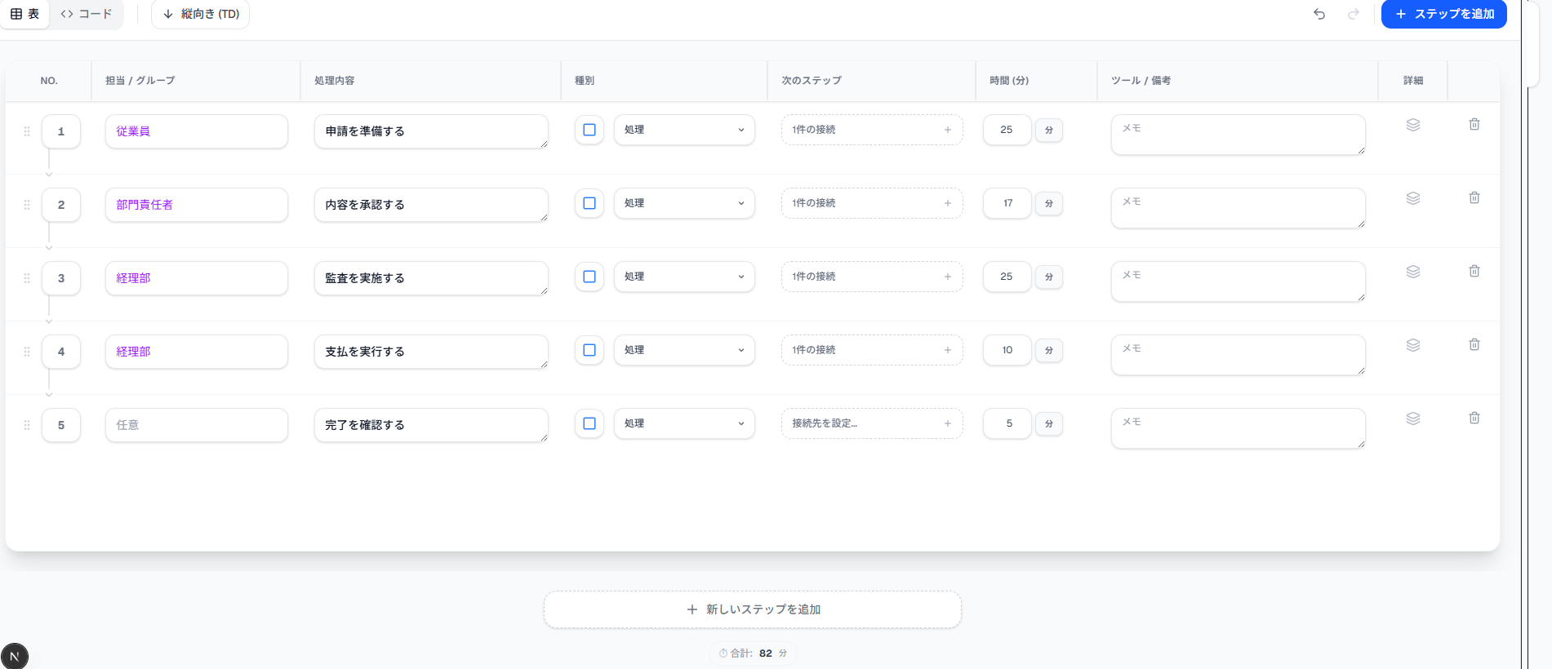
Task: Delete step 5 with trash icon
Action: [1474, 419]
